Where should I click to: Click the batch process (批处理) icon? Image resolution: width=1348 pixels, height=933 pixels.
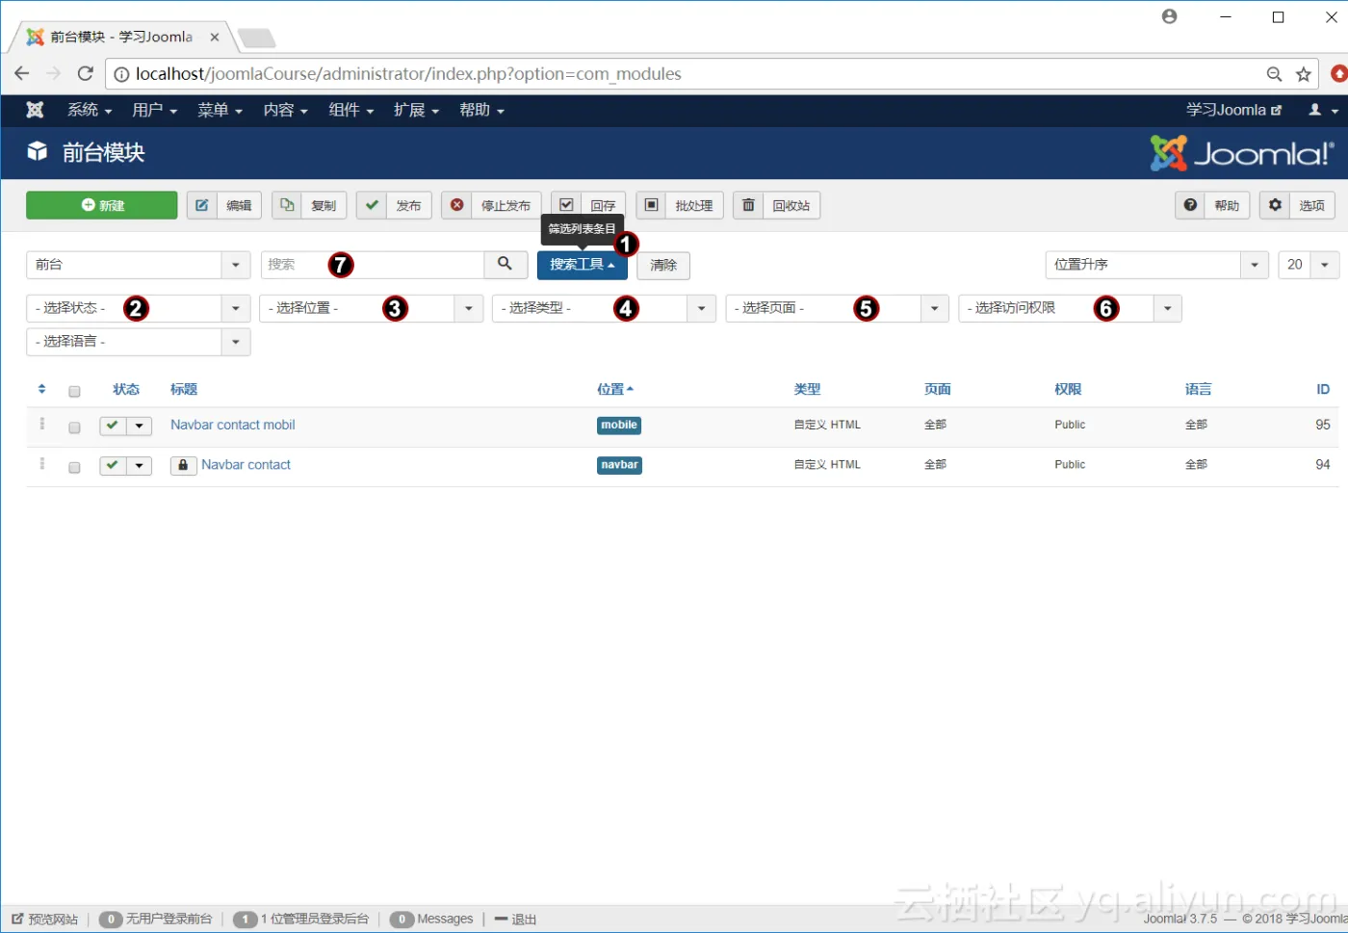pos(652,205)
